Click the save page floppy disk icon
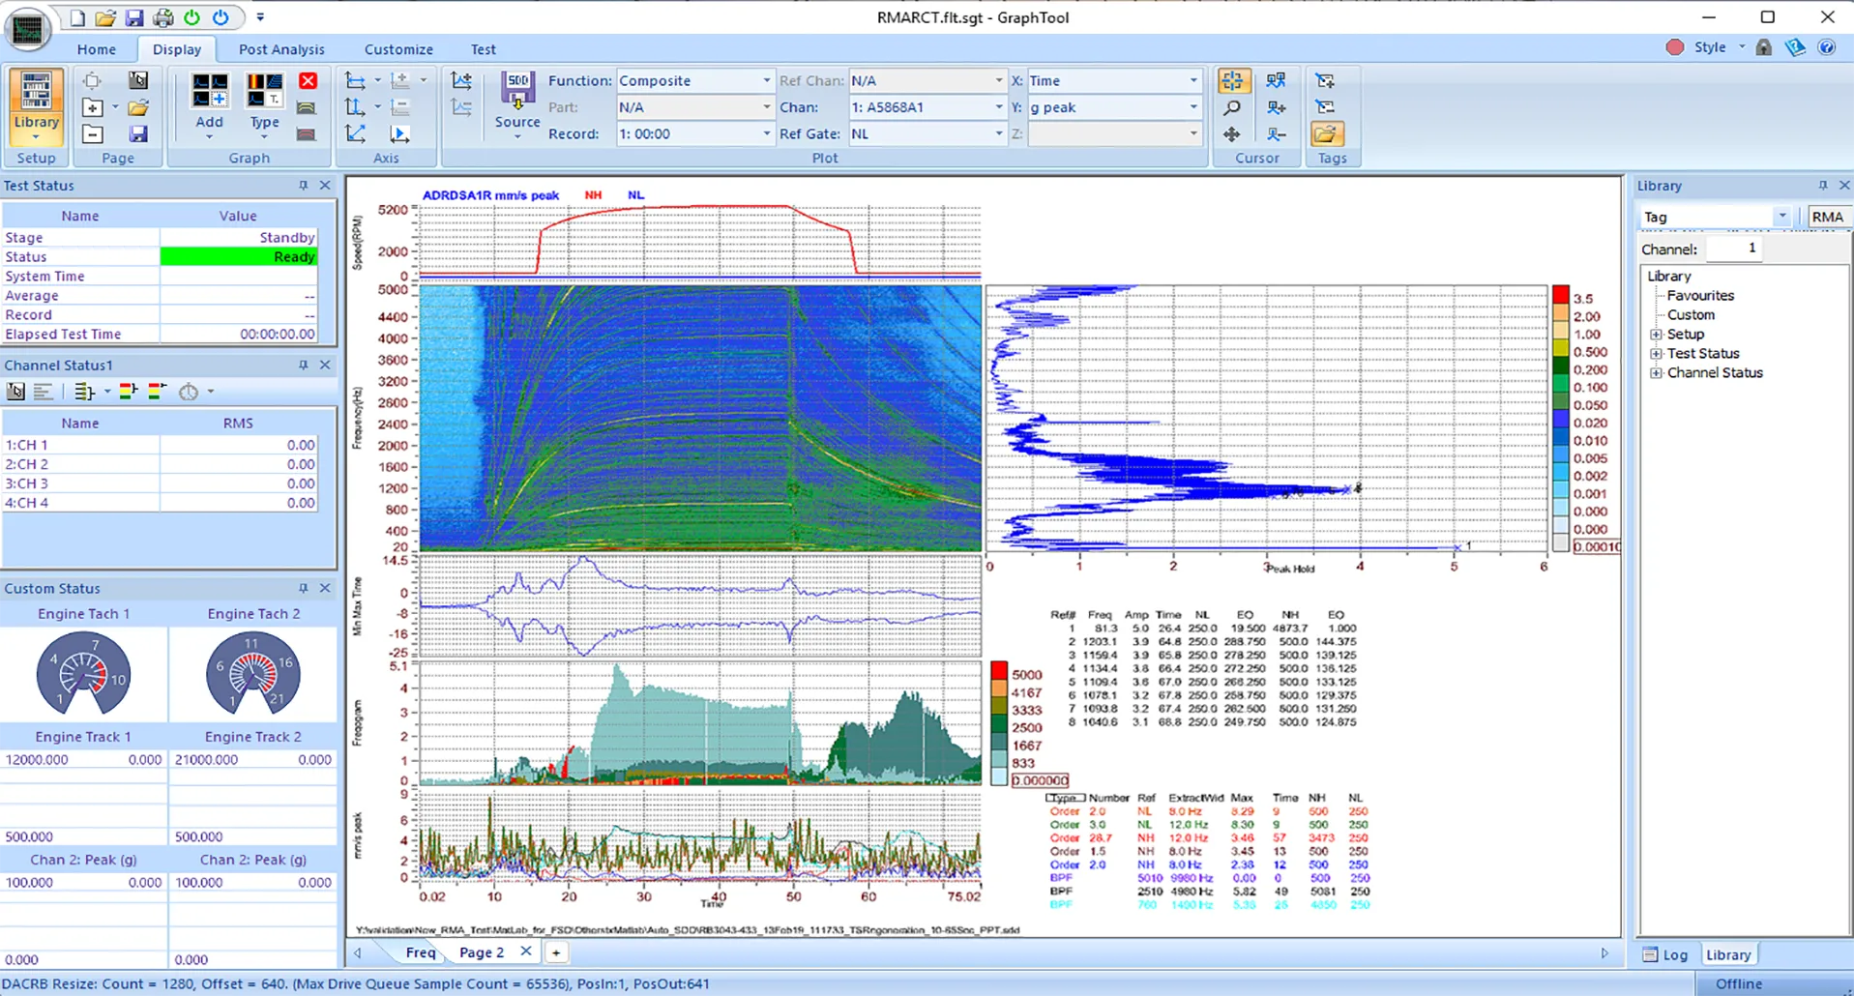Screen dimensions: 1854x996 [x=137, y=135]
